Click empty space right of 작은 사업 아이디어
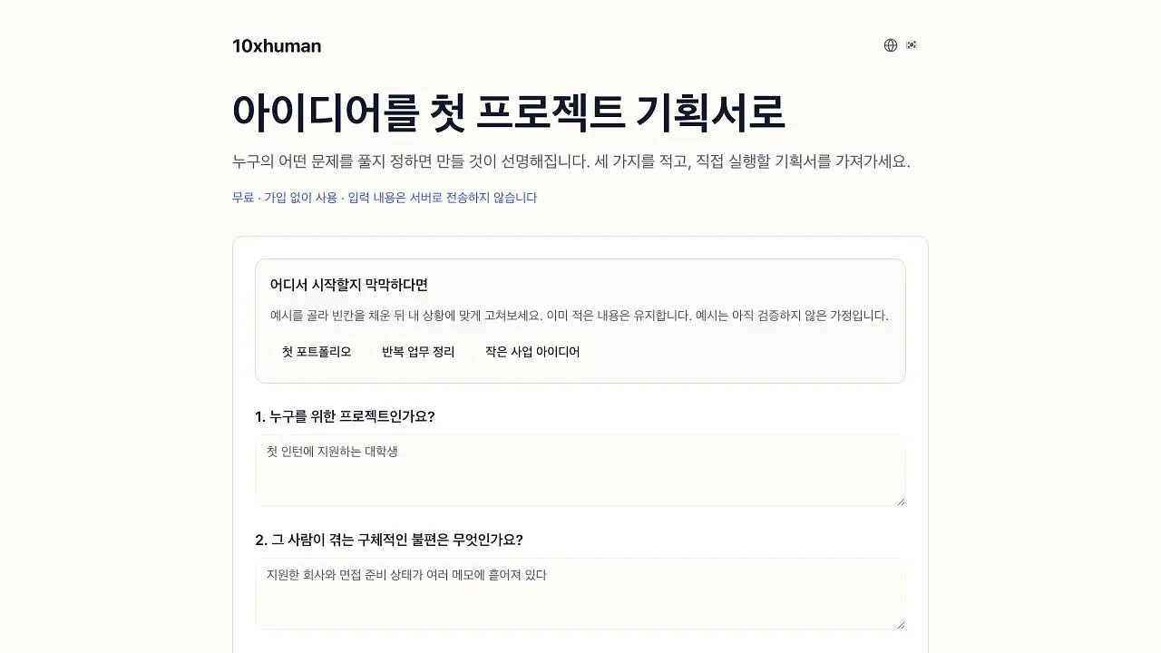 point(744,352)
